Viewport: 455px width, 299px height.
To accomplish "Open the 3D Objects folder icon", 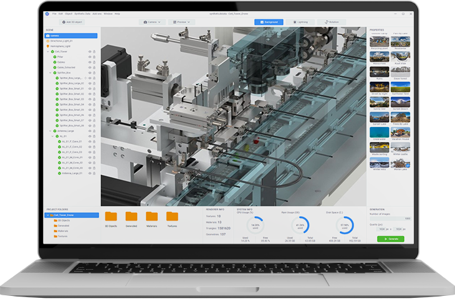I will click(111, 216).
